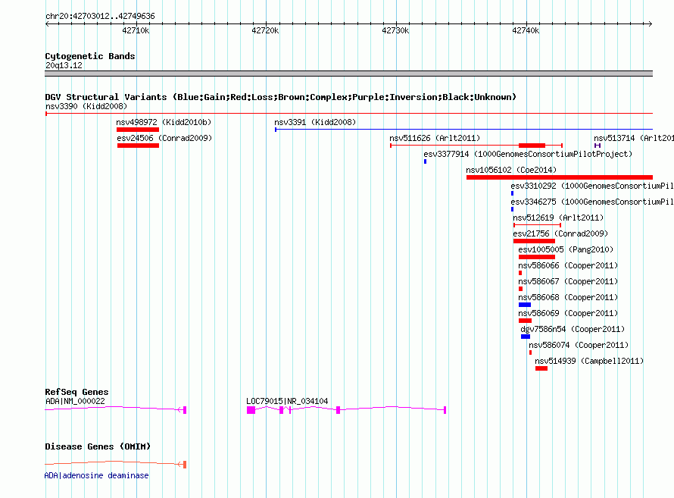Click the blue dgv7586n54 gain bar
The image size is (674, 498).
[x=526, y=337]
